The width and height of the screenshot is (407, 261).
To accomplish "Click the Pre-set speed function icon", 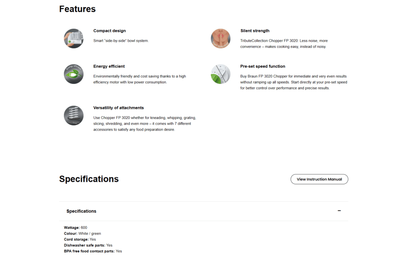I will click(221, 74).
